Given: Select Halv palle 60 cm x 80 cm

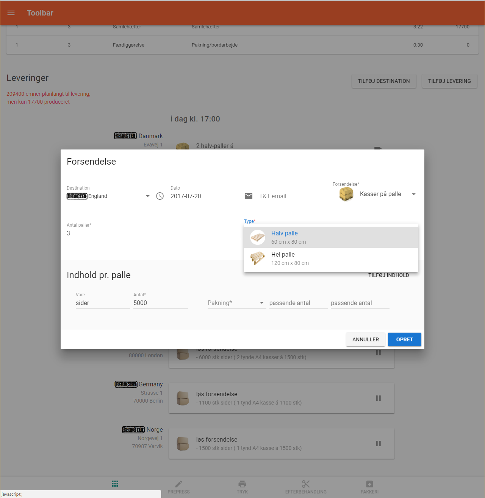Looking at the screenshot, I should 331,237.
